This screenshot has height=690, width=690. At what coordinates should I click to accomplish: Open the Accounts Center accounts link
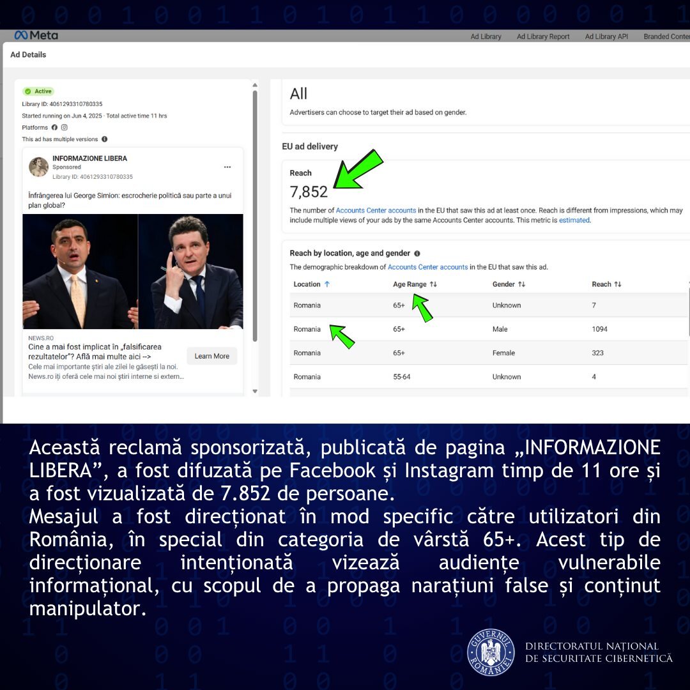pyautogui.click(x=377, y=210)
